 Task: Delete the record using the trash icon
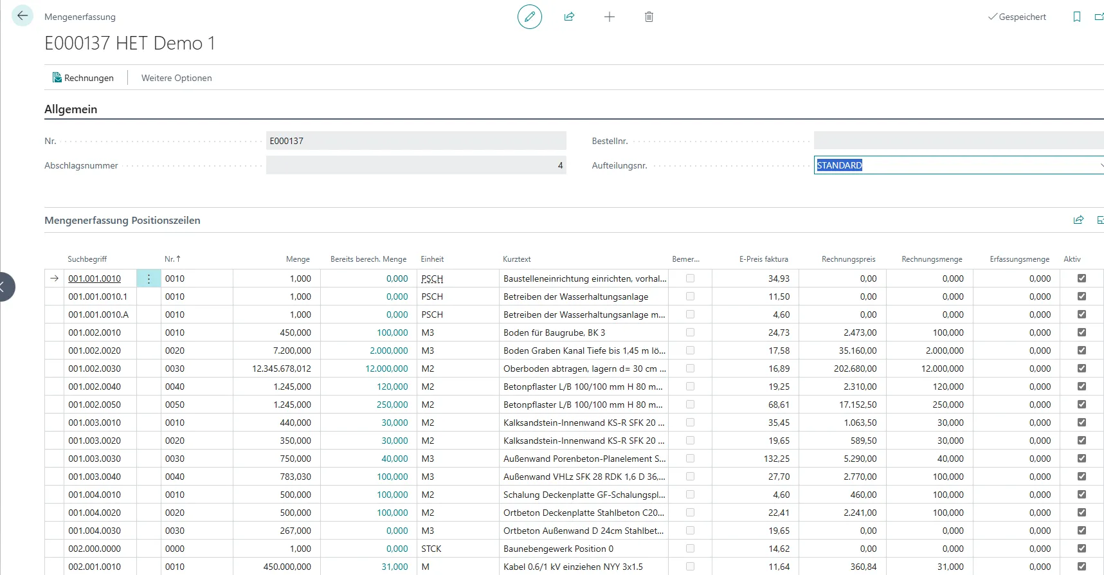point(649,17)
